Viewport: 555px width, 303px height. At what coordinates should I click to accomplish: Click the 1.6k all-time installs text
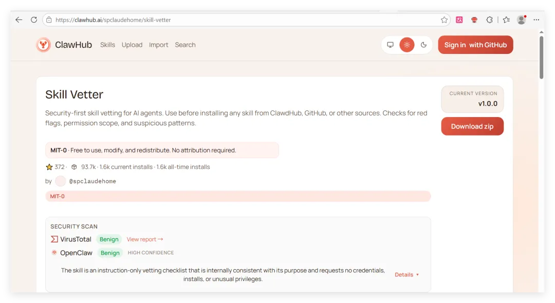click(183, 167)
